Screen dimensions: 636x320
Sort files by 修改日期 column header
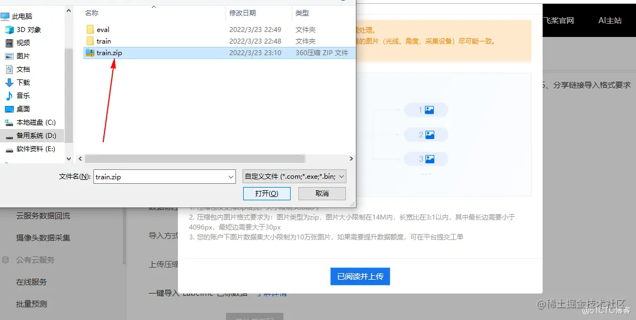(243, 13)
